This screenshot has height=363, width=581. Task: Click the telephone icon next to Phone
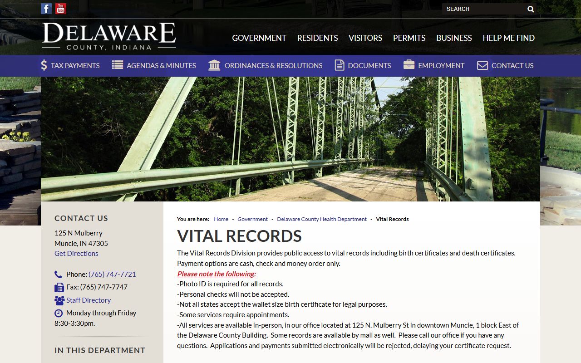58,275
